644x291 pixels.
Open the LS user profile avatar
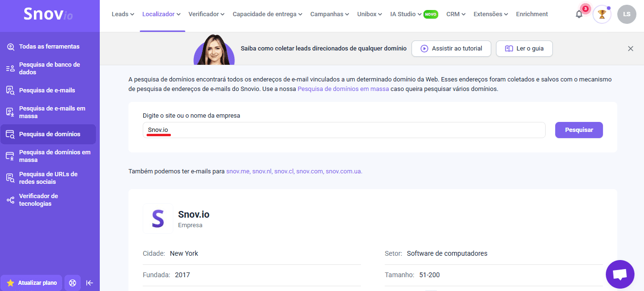[x=626, y=14]
